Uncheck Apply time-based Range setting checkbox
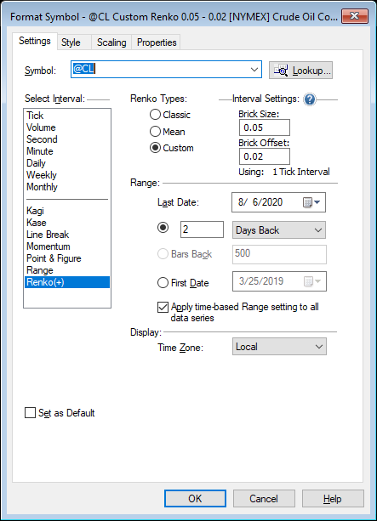Image resolution: width=377 pixels, height=521 pixels. tap(163, 307)
